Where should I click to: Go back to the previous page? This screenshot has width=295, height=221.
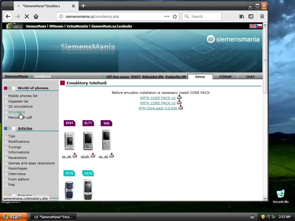tap(8, 16)
